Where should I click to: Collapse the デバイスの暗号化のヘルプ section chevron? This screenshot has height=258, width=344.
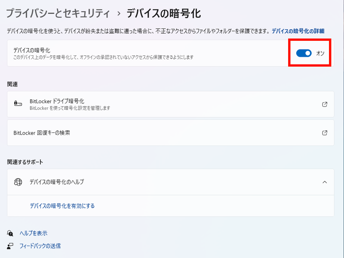pos(325,182)
